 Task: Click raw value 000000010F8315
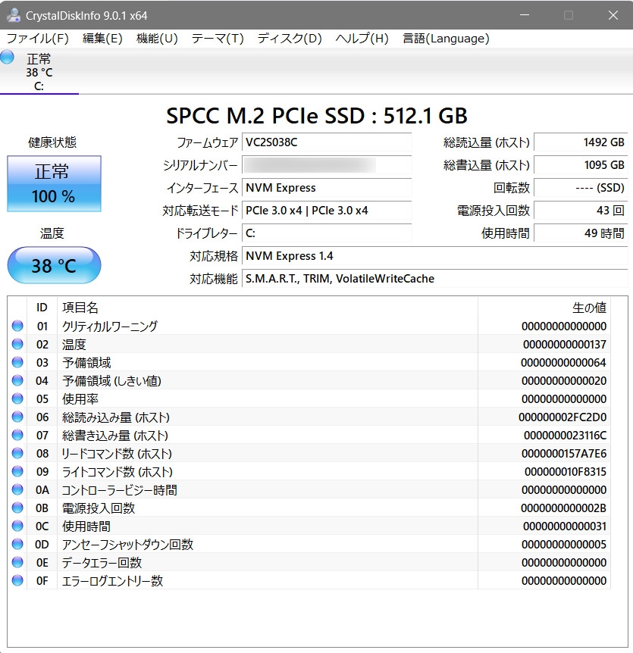click(566, 472)
